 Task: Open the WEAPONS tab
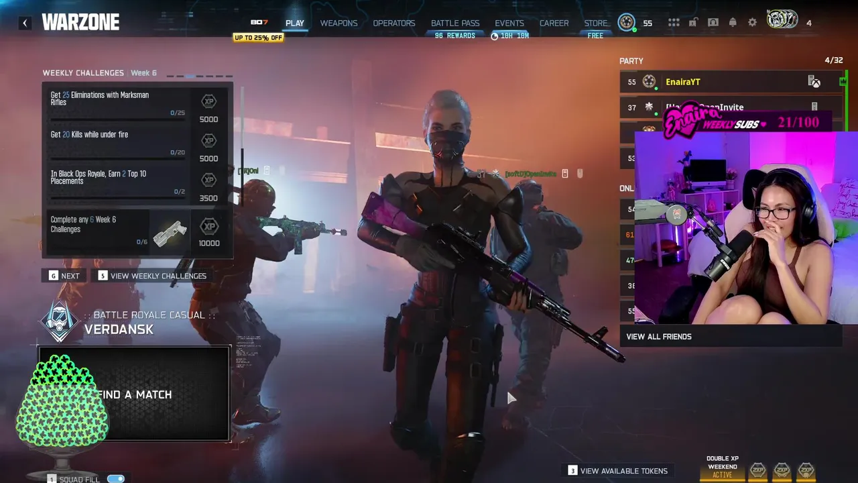[339, 23]
